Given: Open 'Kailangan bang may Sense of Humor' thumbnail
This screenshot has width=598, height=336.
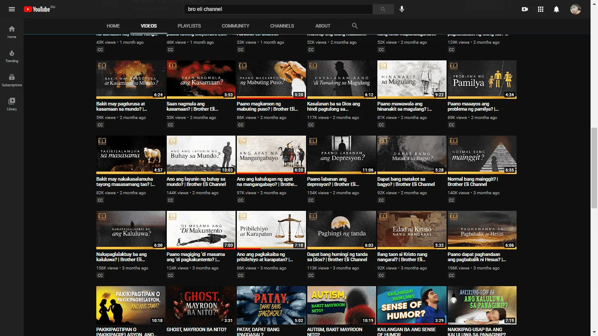Looking at the screenshot, I should 412,305.
